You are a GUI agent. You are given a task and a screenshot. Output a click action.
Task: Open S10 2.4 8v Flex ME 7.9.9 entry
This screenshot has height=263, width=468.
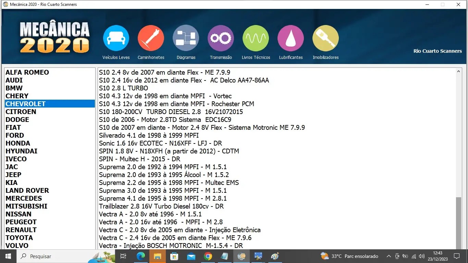tap(164, 72)
